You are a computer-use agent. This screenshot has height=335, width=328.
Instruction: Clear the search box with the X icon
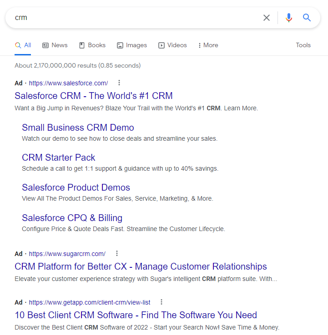266,18
